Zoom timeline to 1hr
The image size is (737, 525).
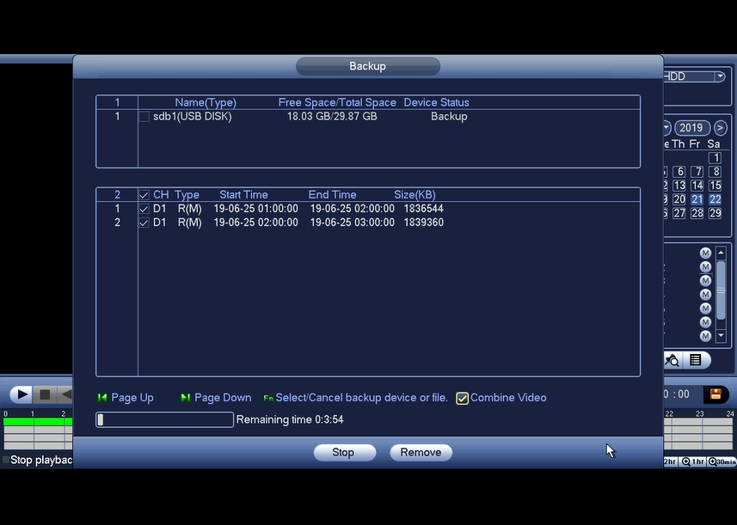[x=693, y=461]
